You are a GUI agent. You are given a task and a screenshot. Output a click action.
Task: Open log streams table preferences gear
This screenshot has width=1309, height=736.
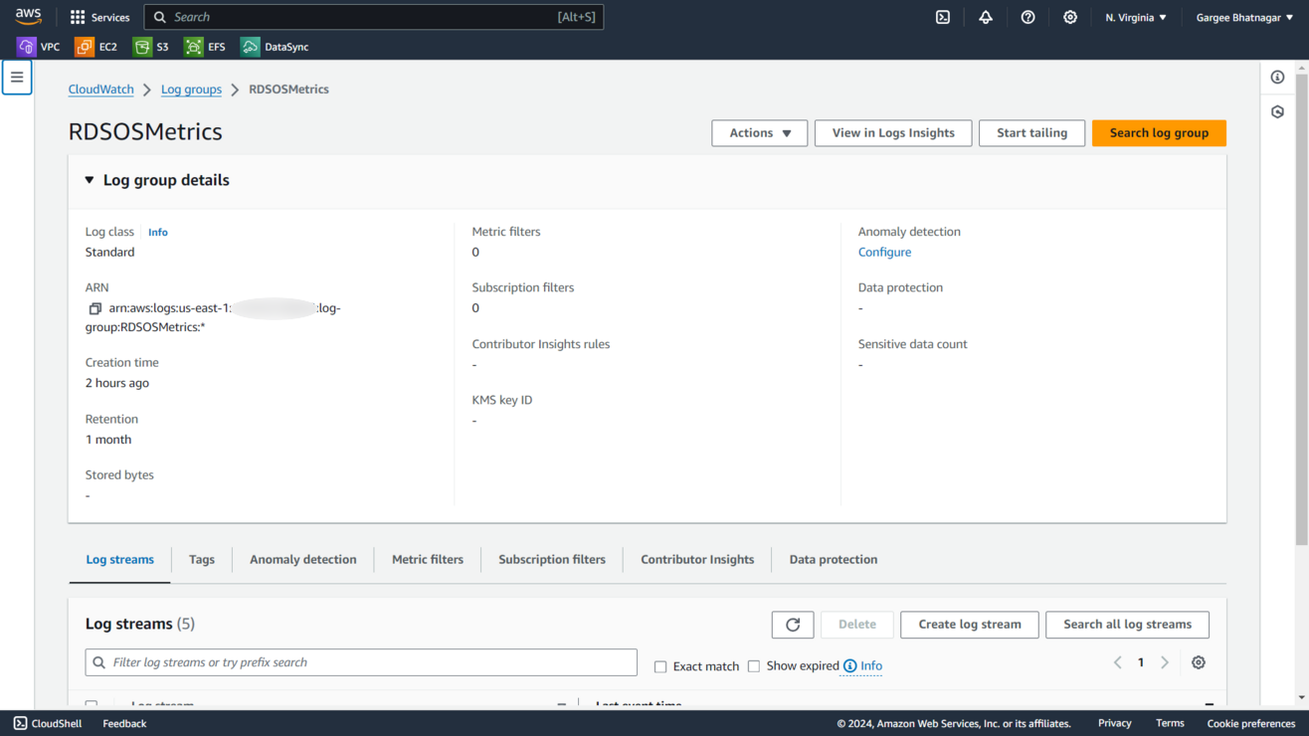1199,662
